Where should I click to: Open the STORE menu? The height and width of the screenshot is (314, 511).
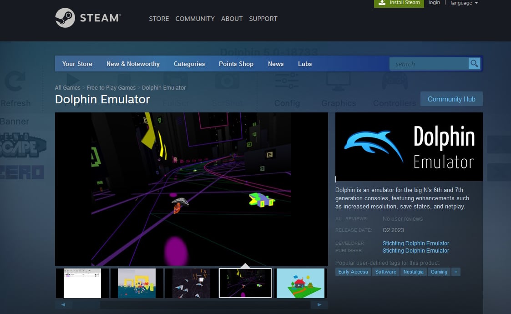point(159,19)
